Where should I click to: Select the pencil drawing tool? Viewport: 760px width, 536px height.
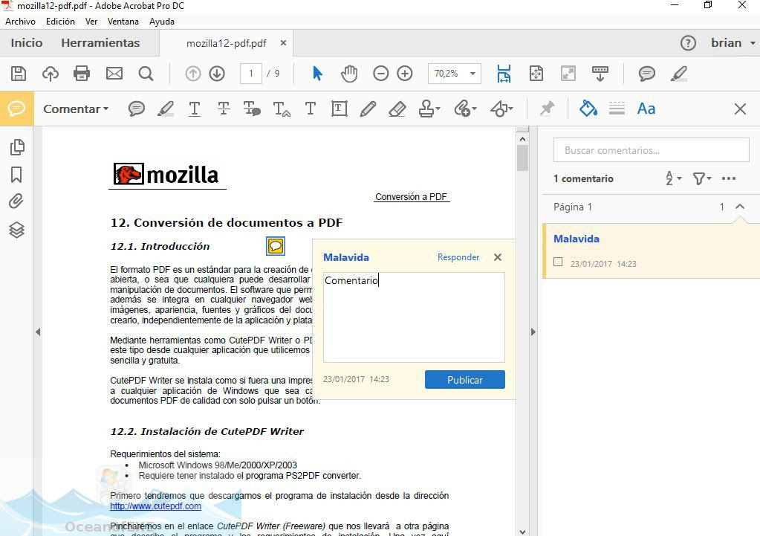368,109
